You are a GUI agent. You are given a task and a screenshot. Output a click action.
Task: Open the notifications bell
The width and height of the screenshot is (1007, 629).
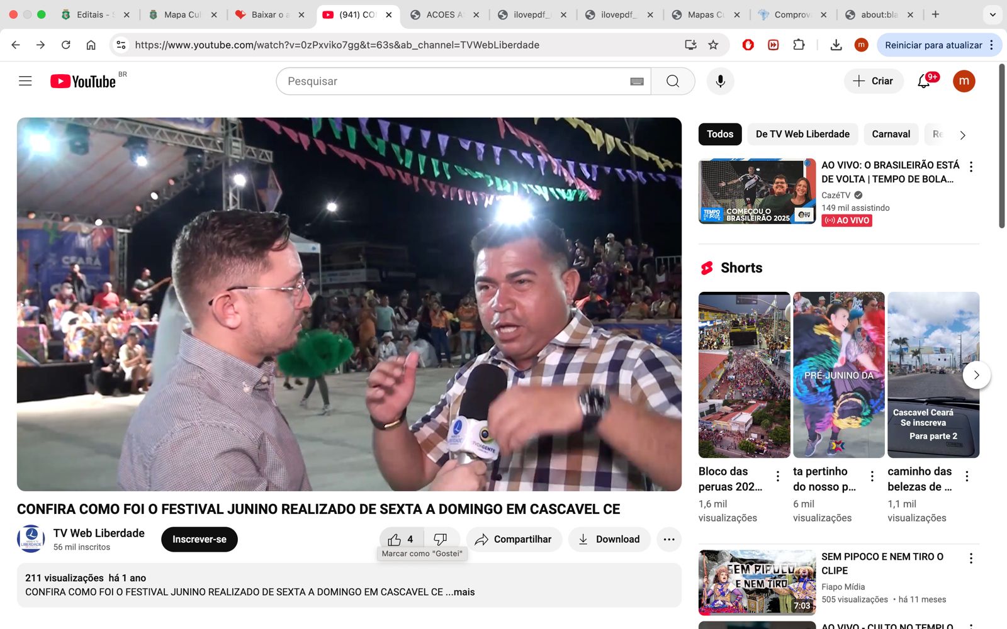[x=923, y=81]
